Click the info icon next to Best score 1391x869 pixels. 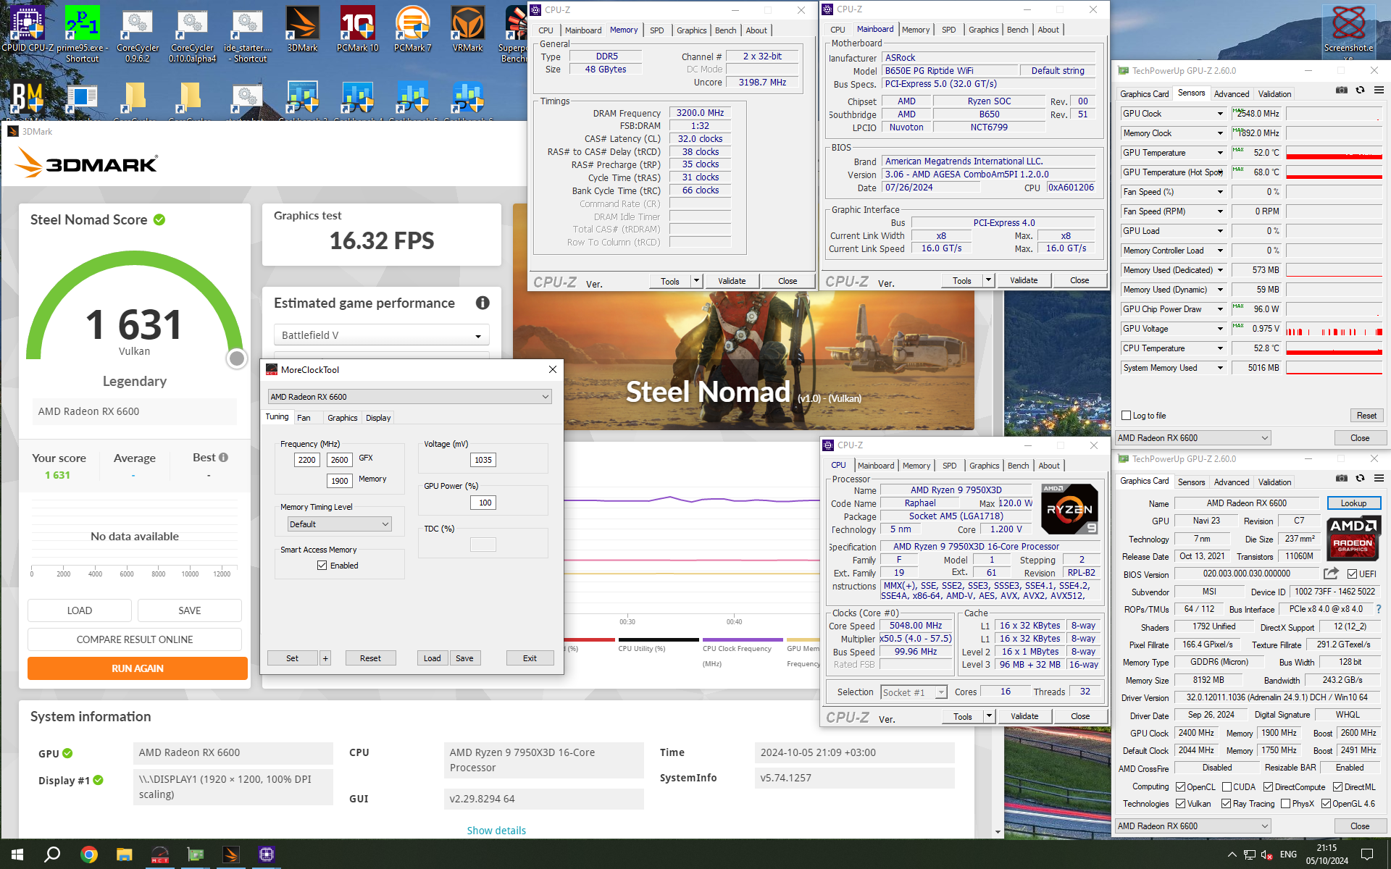click(223, 458)
